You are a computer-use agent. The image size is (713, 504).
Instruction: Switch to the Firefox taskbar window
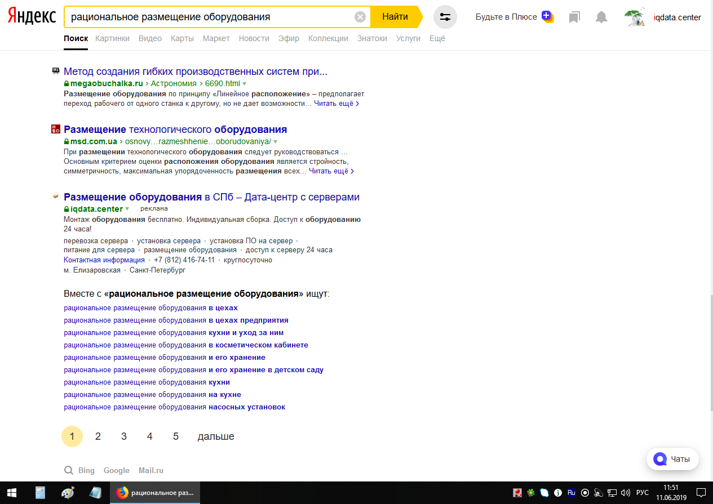point(154,493)
